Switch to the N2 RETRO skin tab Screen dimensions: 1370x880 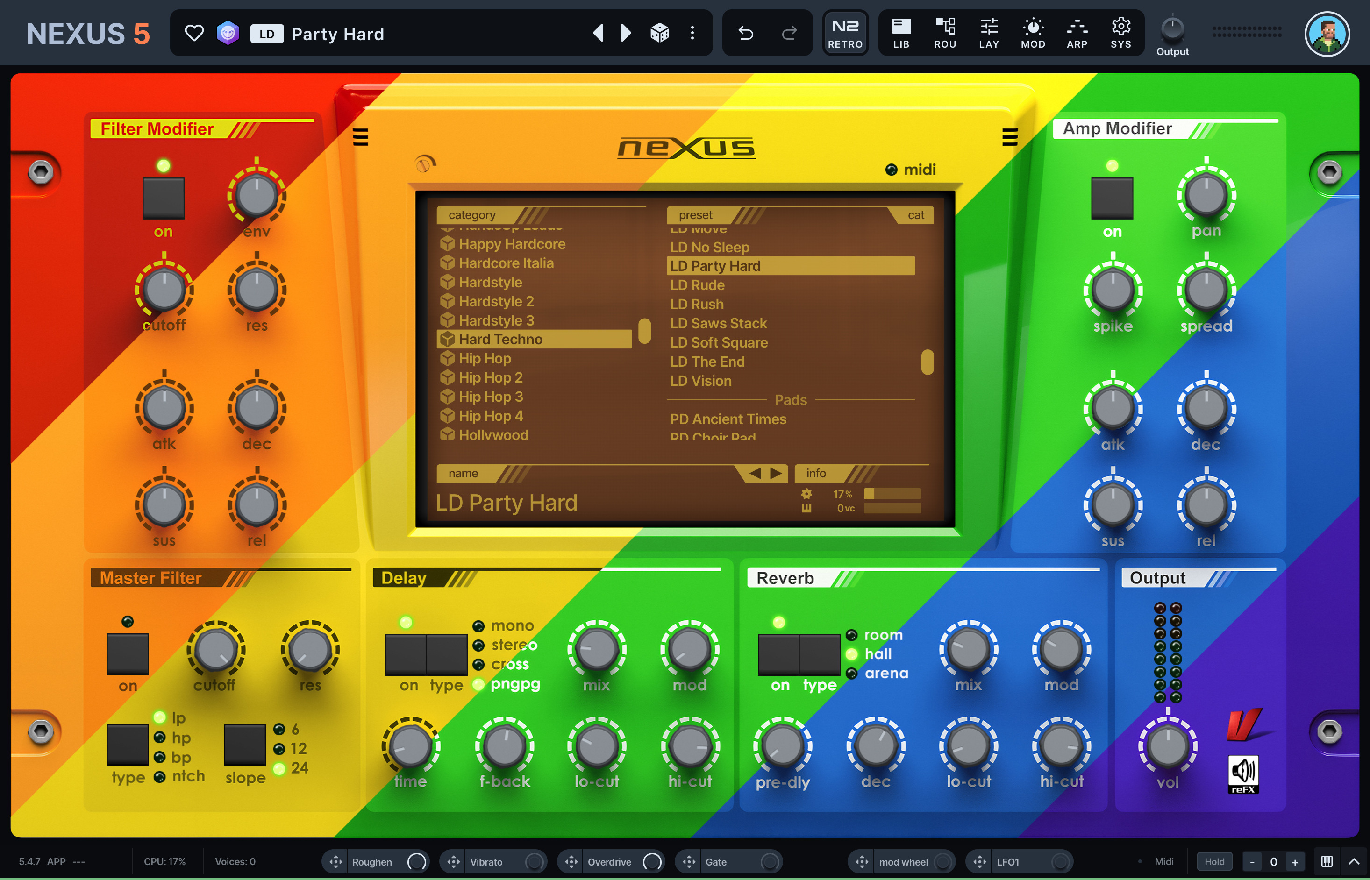tap(845, 33)
